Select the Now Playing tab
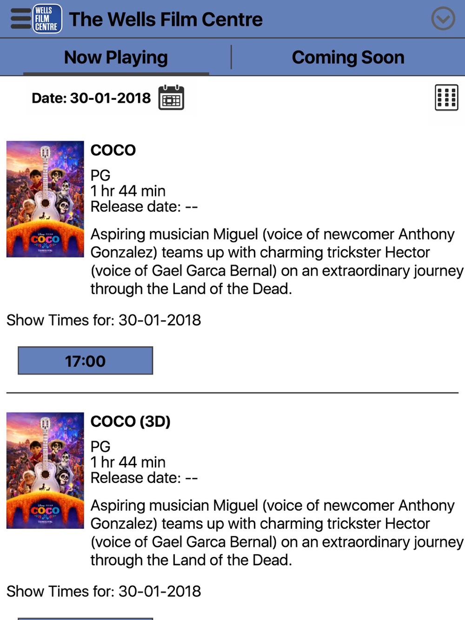This screenshot has height=620, width=465. point(116,58)
